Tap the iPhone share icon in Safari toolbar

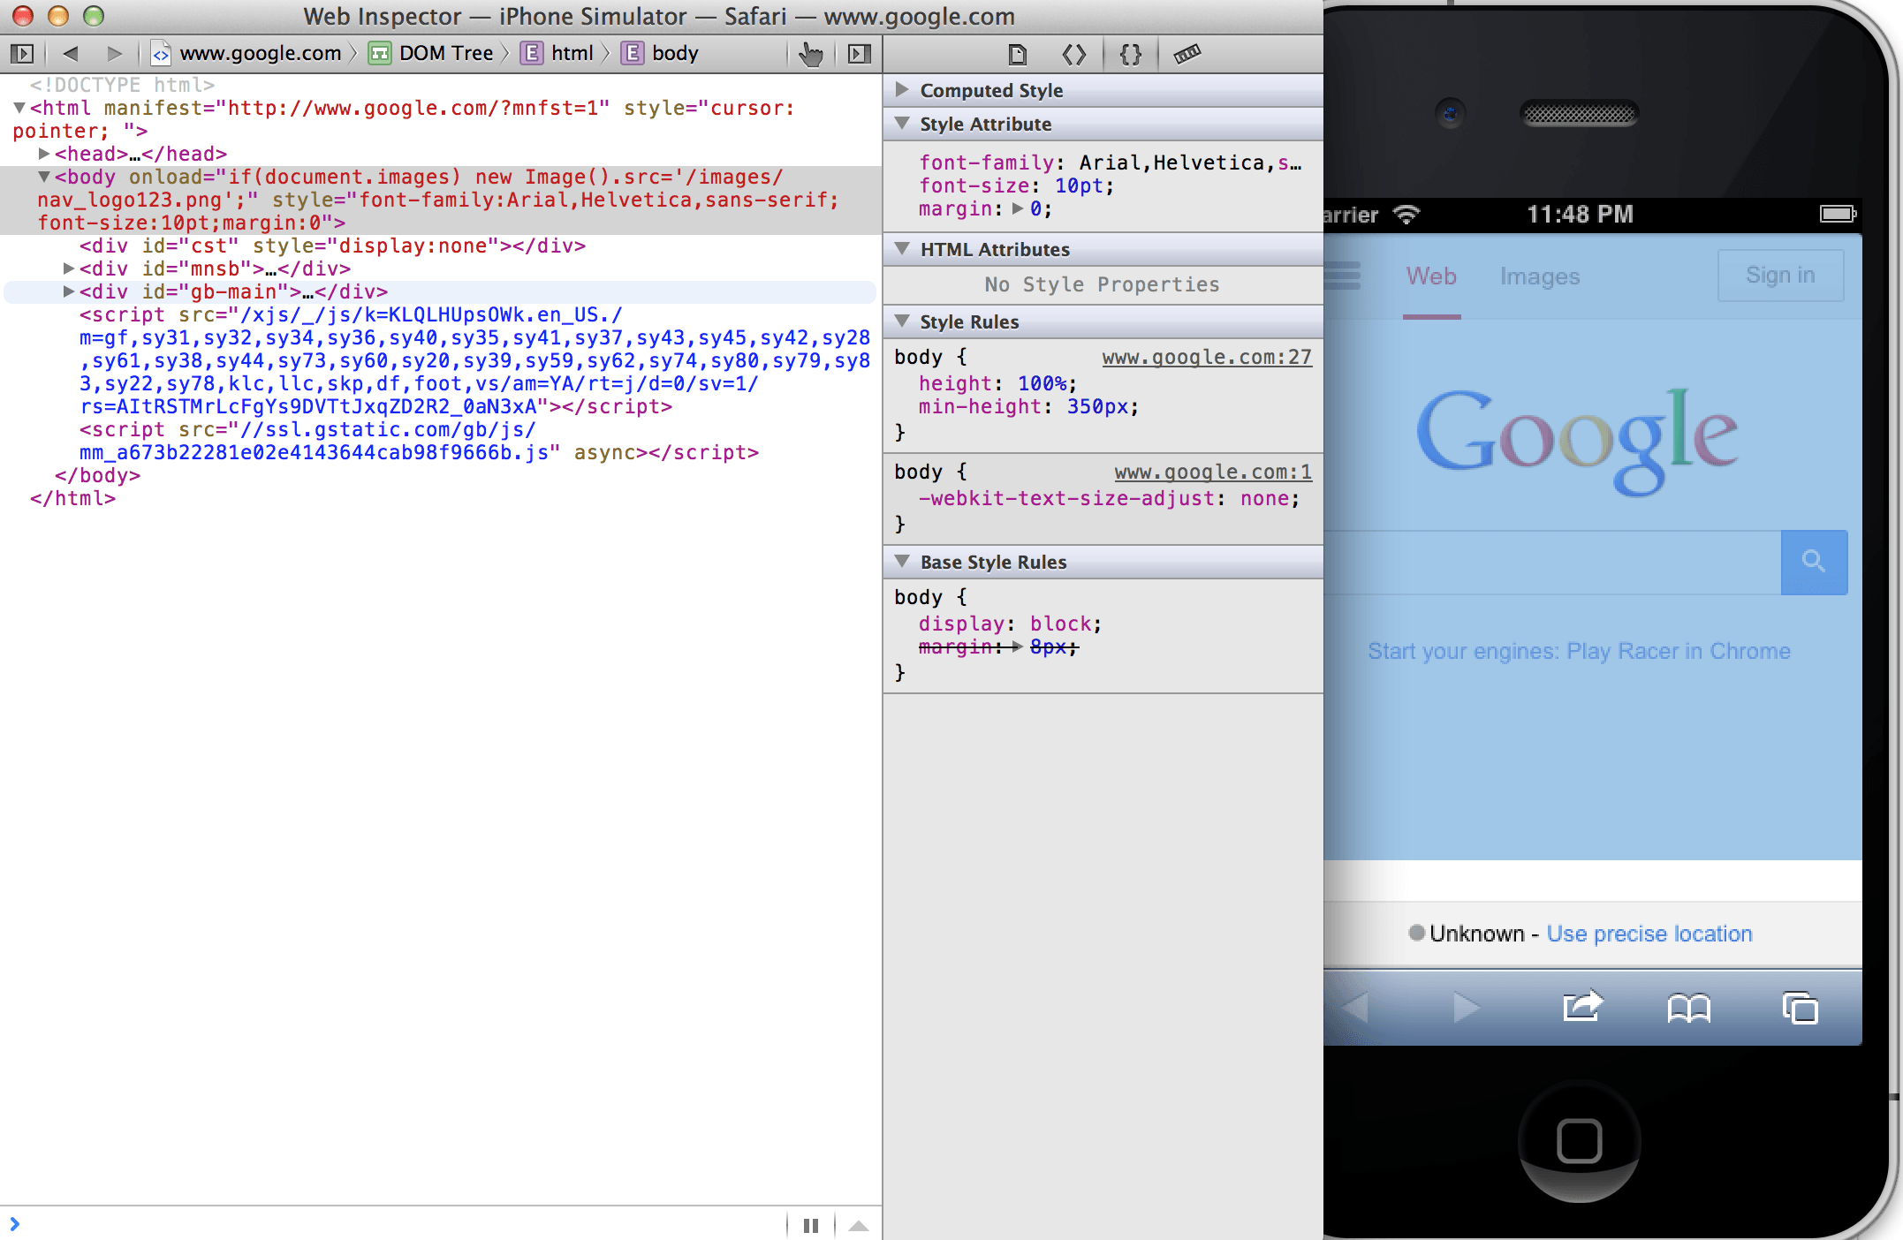tap(1581, 1007)
